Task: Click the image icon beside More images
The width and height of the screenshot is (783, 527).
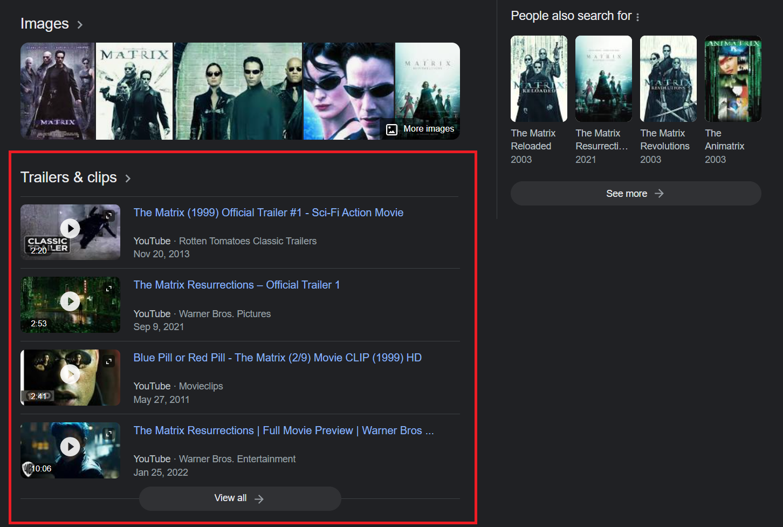Action: coord(392,129)
